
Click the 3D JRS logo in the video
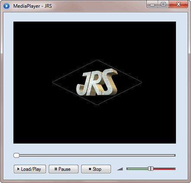pos(97,82)
